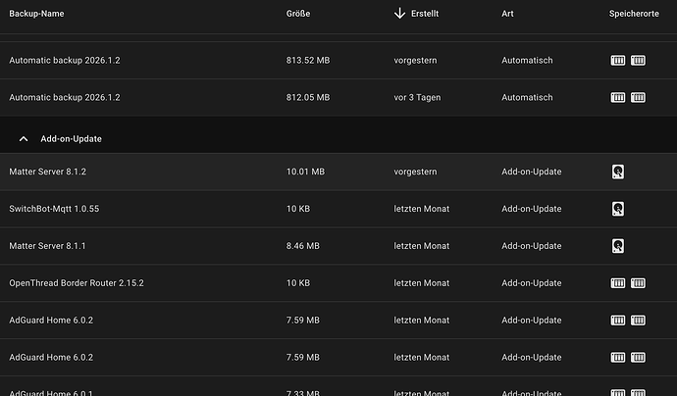
Task: Open OpenThread Border Router 2.15.2 backup
Action: point(338,283)
